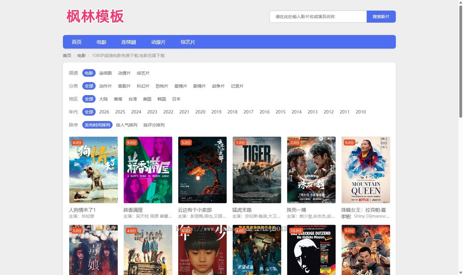This screenshot has width=463, height=275.
Task: Filter category by 恐怖片
Action: (x=162, y=86)
